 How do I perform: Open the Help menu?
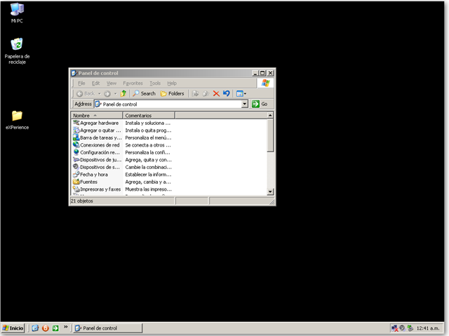(172, 83)
